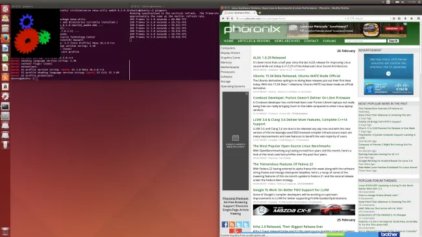The image size is (422, 237).
Task: Open the CONTACT menu item
Action: coord(311,41)
